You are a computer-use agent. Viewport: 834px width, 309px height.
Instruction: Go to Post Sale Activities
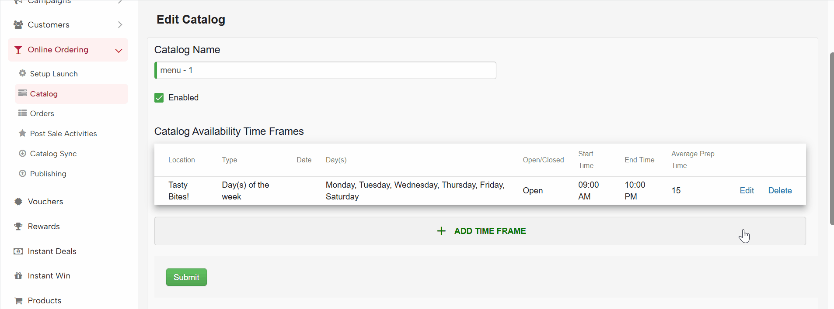click(63, 134)
